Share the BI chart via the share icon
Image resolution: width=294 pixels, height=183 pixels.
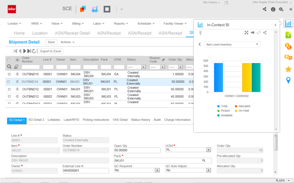(x=265, y=32)
